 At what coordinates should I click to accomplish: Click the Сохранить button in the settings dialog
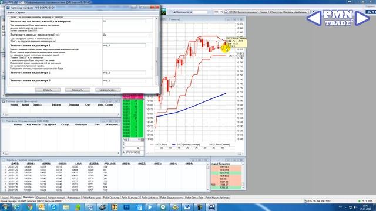click(x=78, y=90)
